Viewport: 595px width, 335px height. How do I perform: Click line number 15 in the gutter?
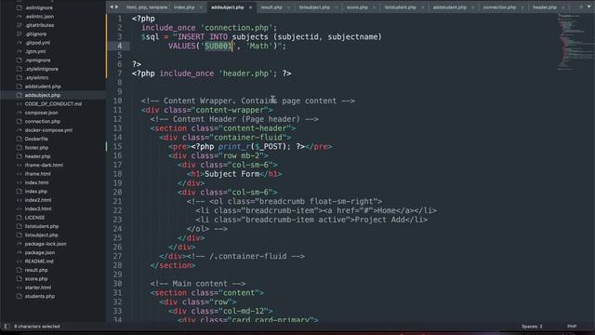118,147
